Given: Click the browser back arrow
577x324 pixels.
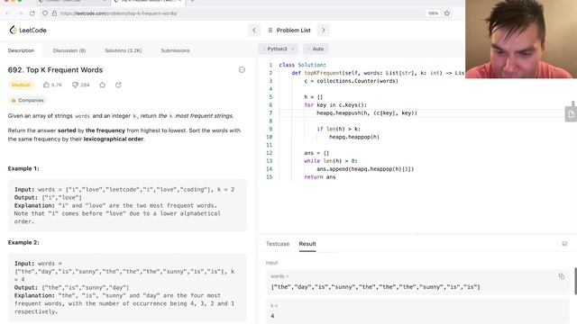Looking at the screenshot, I should coord(8,13).
